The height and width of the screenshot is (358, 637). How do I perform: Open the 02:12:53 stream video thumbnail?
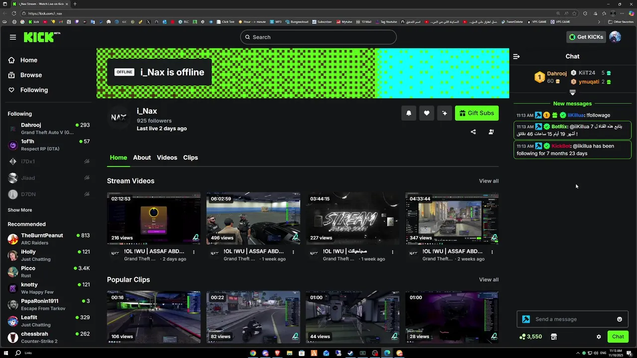[x=154, y=218]
